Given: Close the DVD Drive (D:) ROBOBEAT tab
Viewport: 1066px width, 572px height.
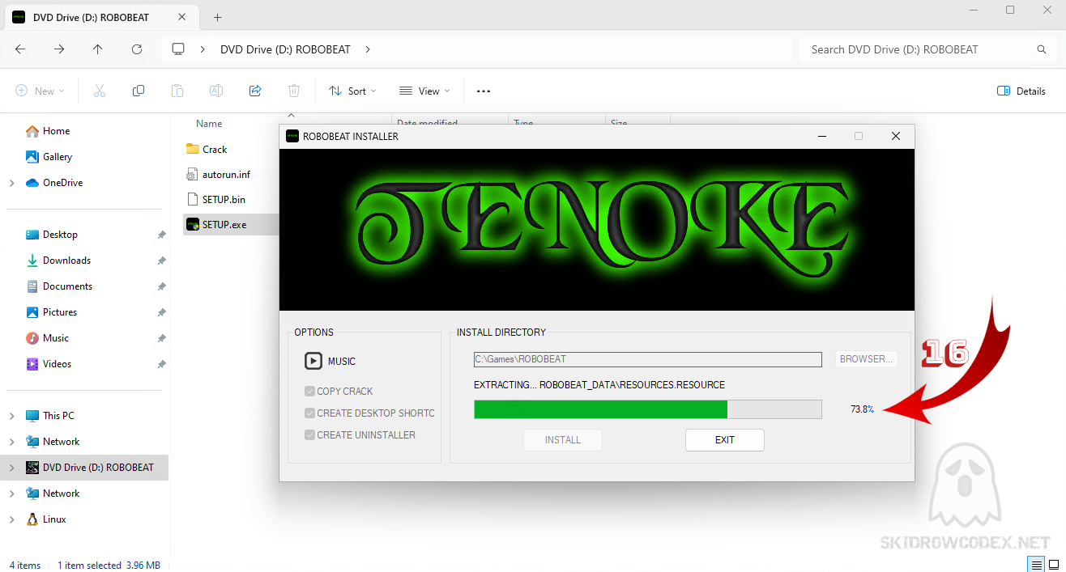Looking at the screenshot, I should (182, 17).
